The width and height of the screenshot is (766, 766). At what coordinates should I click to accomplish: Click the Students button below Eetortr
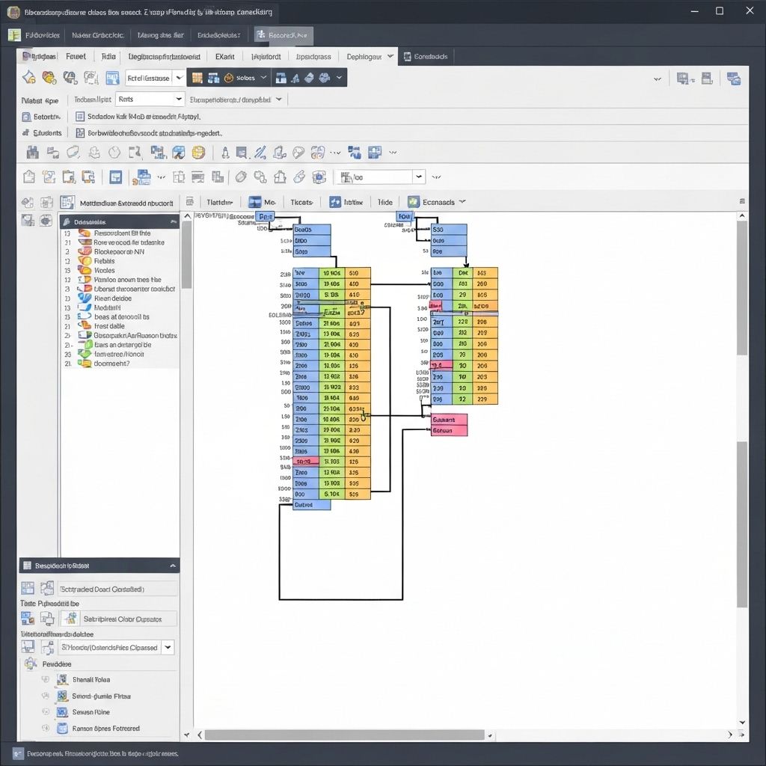43,133
